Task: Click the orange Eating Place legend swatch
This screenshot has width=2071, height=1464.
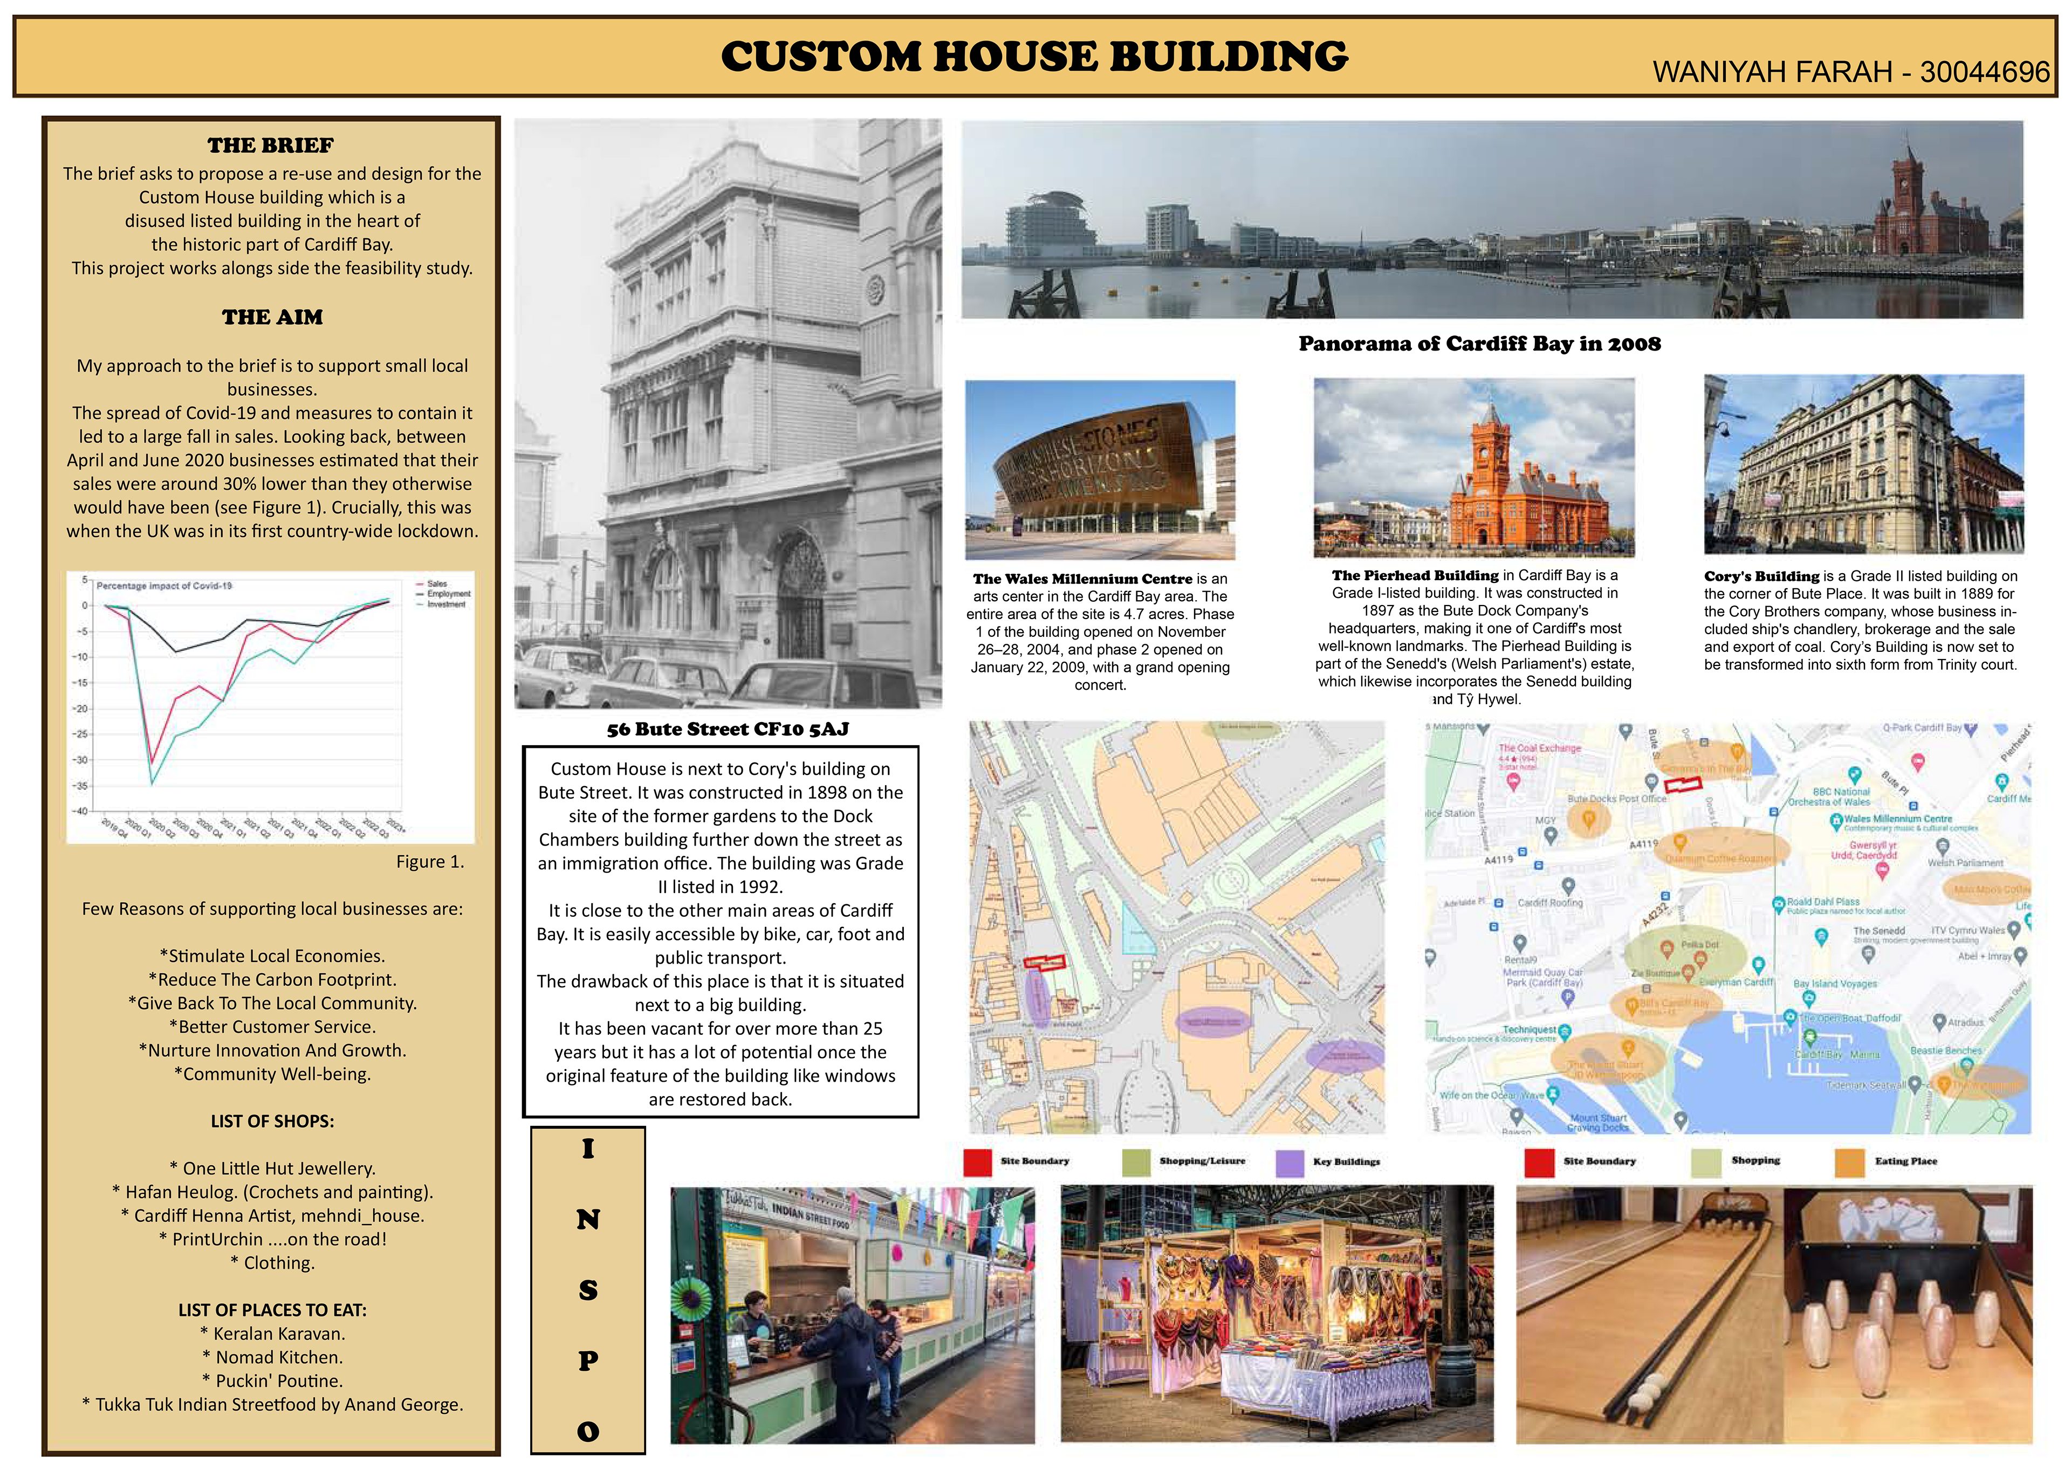Action: coord(1849,1163)
